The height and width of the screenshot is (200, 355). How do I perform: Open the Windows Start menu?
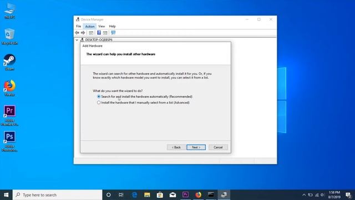point(6,195)
